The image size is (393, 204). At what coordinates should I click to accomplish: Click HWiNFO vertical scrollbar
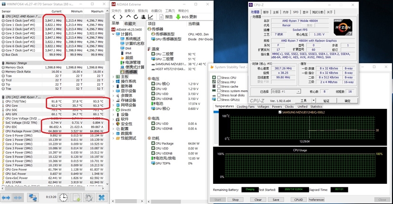(108, 98)
